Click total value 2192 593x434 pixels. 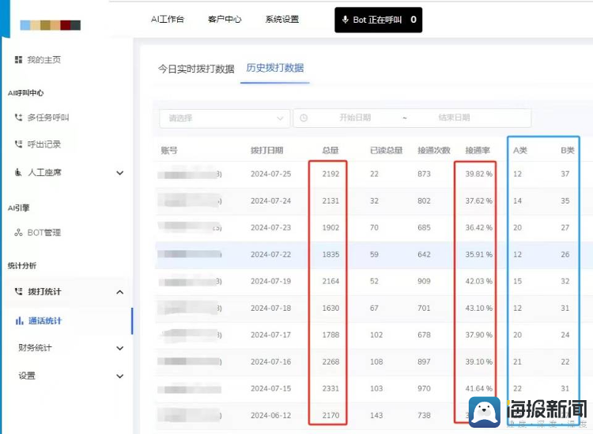(x=330, y=174)
